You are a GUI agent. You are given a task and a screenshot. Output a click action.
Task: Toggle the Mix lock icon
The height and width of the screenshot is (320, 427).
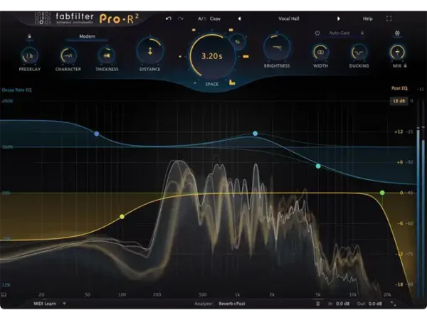pos(405,66)
